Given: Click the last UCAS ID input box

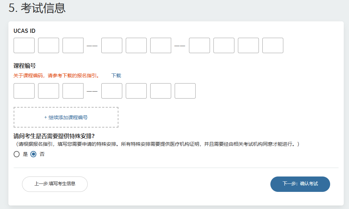Looking at the screenshot, I should pos(272,45).
